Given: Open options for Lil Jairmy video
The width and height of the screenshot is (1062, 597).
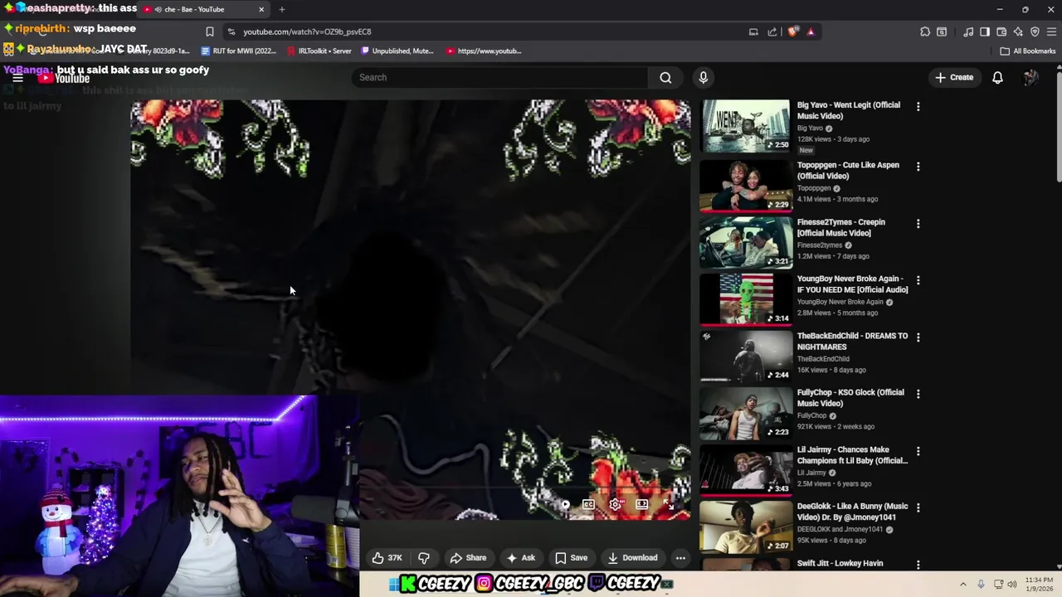Looking at the screenshot, I should 918,451.
